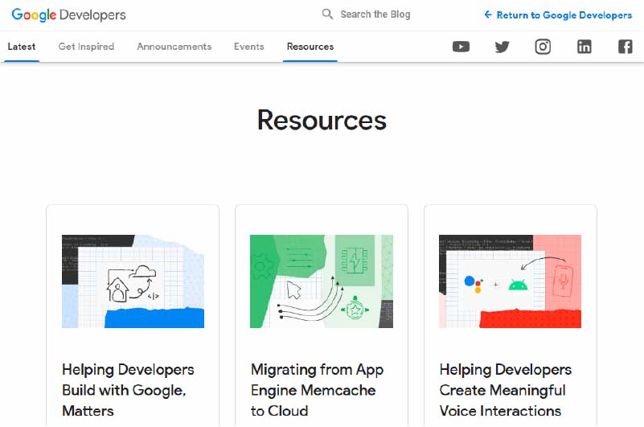Image resolution: width=644 pixels, height=427 pixels.
Task: Click the red Assistant and Android thumbnail
Action: click(x=510, y=281)
